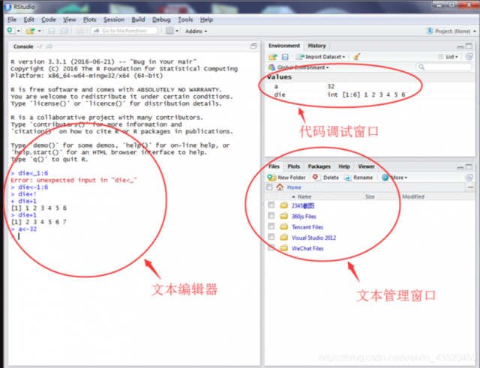Open the WeChat Files folder
Image resolution: width=480 pixels, height=368 pixels.
(307, 248)
